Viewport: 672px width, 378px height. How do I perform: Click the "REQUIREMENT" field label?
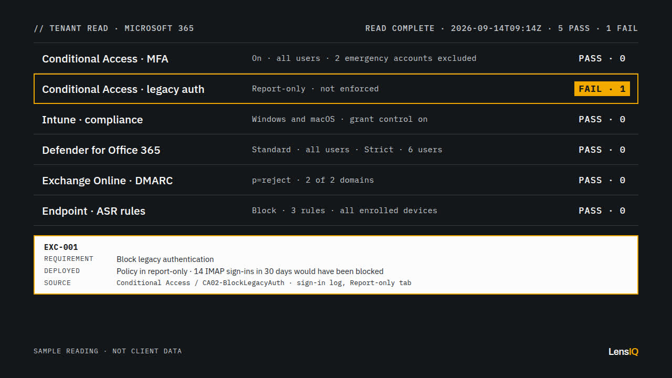tap(69, 259)
